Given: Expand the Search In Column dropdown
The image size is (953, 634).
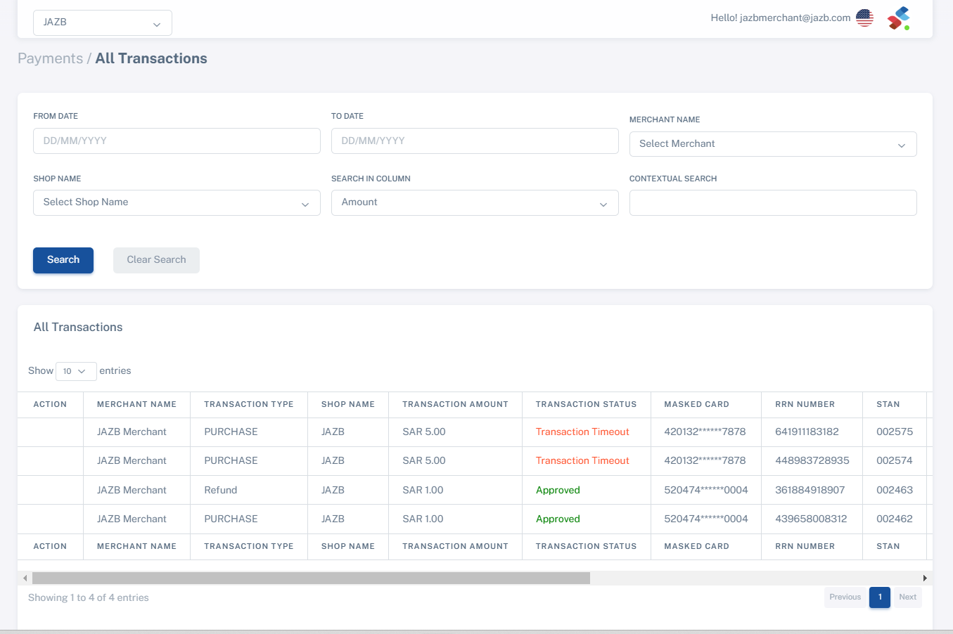Looking at the screenshot, I should [475, 202].
